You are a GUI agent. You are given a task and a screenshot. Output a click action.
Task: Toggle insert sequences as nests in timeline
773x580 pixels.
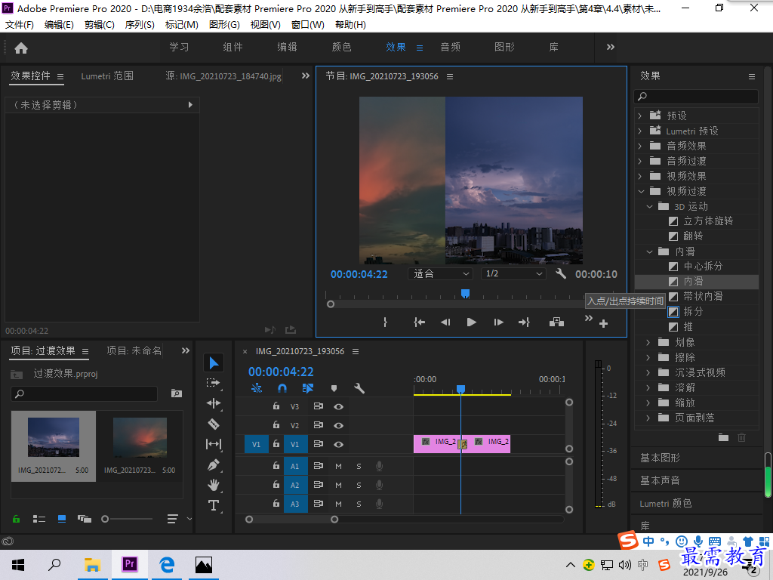point(257,389)
